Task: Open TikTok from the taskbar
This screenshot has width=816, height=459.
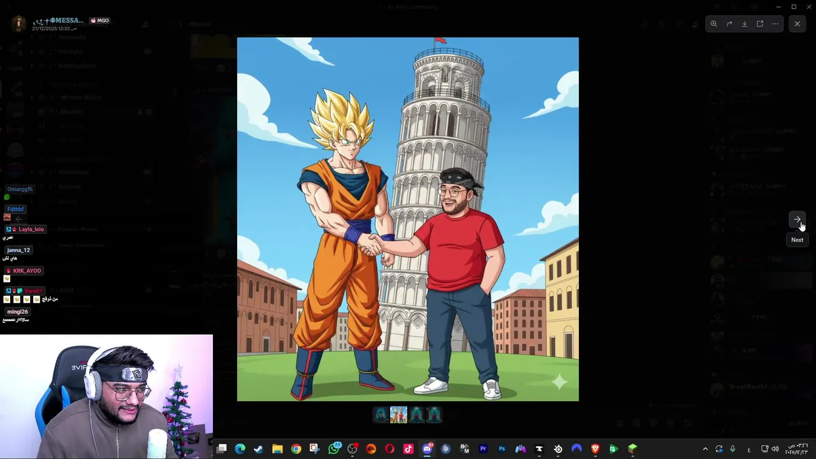Action: [409, 449]
